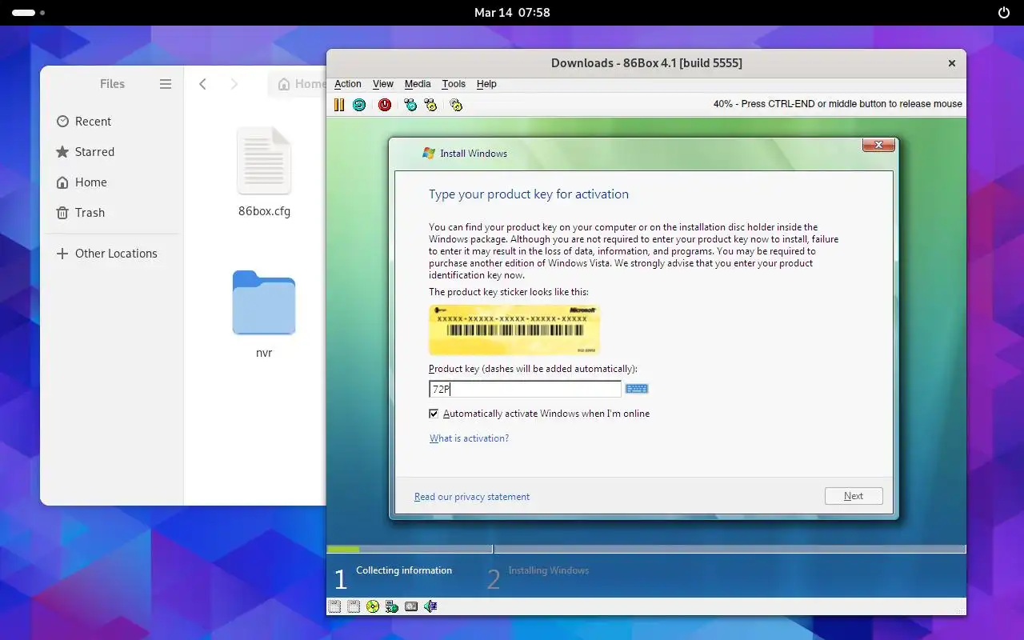The height and width of the screenshot is (640, 1024).
Task: Open the nvr folder
Action: pyautogui.click(x=264, y=302)
